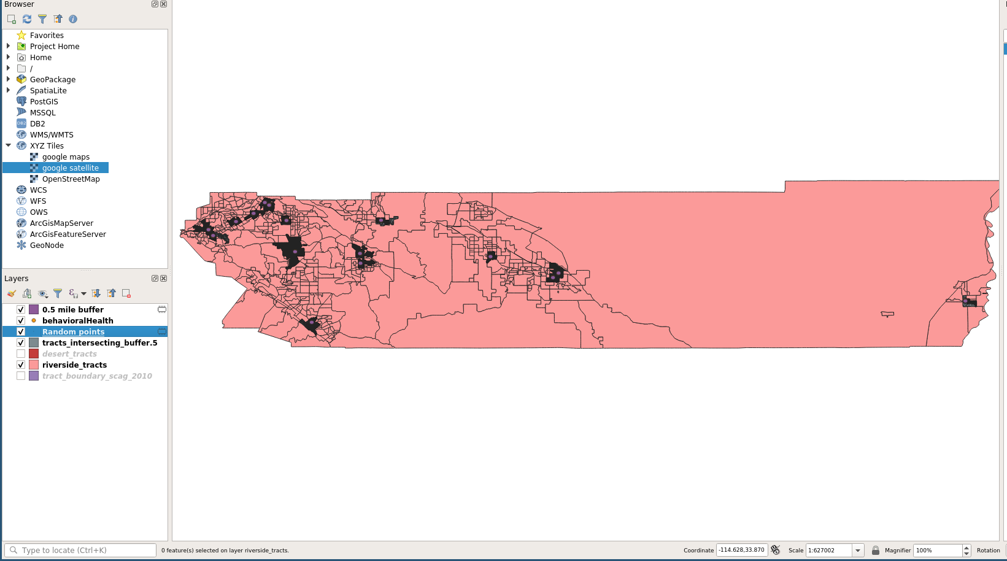Screen dimensions: 1007x561
Task: Open Browser panel properties info icon
Action: [x=73, y=19]
